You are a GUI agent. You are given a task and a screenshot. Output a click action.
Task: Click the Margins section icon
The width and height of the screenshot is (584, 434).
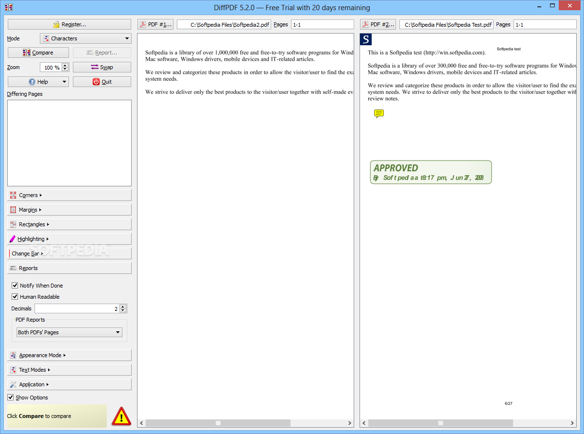pyautogui.click(x=13, y=210)
